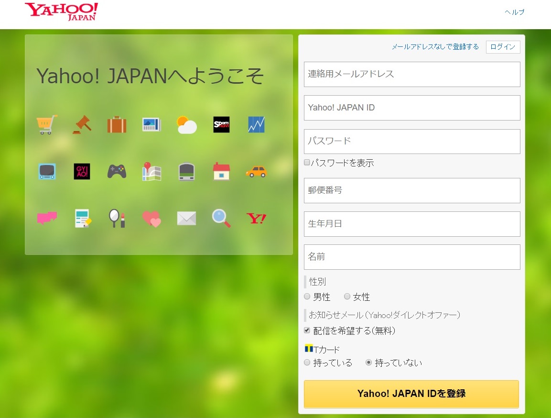
Task: Focus the パスワード field
Action: tap(412, 141)
